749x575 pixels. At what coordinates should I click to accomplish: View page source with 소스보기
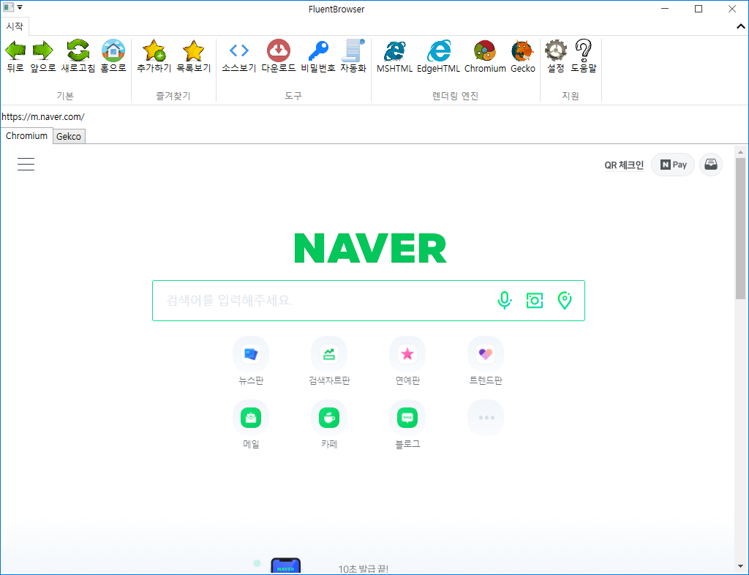coord(239,56)
